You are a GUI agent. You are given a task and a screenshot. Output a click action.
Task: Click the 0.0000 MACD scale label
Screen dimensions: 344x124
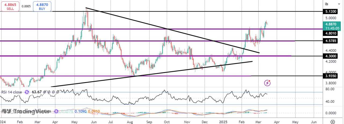pyautogui.click(x=331, y=113)
